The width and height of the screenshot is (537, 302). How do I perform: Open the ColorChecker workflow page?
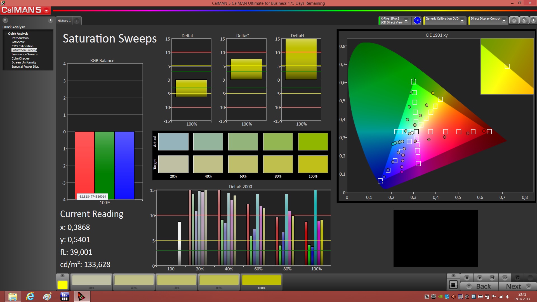(21, 58)
